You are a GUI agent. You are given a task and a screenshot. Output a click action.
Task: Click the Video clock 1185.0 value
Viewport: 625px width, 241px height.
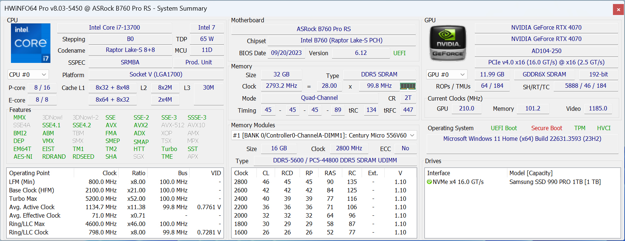pyautogui.click(x=598, y=109)
